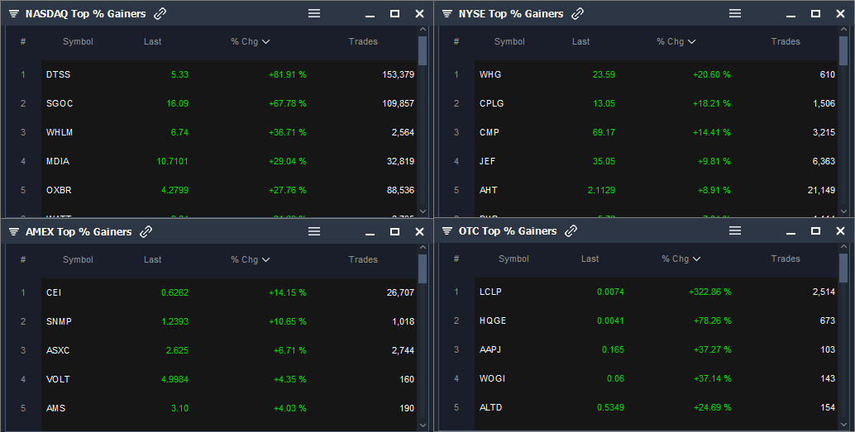Click scroll down arrow in NASDAQ panel
This screenshot has height=432, width=855.
point(423,211)
